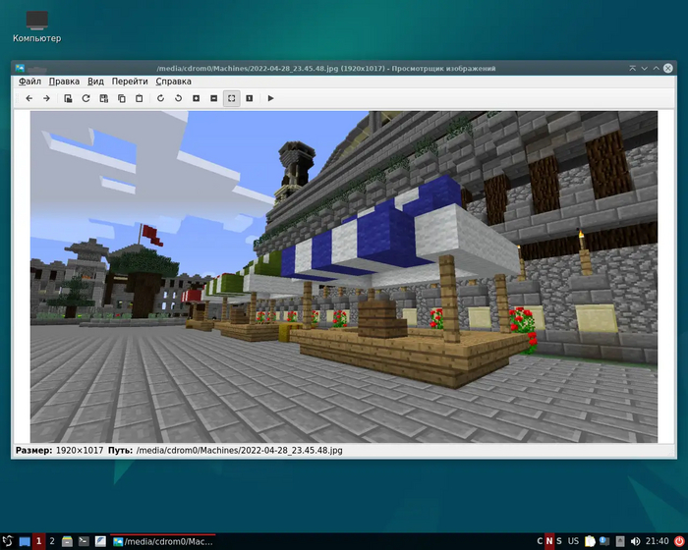Open the Файл menu
The height and width of the screenshot is (550, 688).
pyautogui.click(x=29, y=82)
